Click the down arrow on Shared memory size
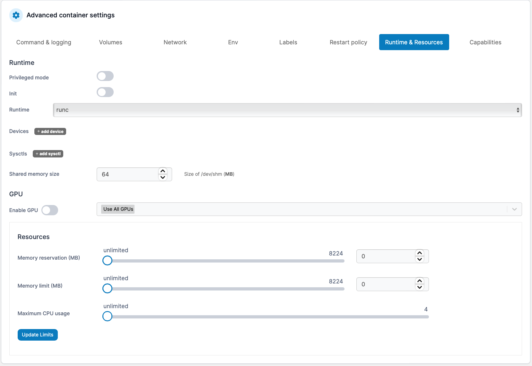 163,177
